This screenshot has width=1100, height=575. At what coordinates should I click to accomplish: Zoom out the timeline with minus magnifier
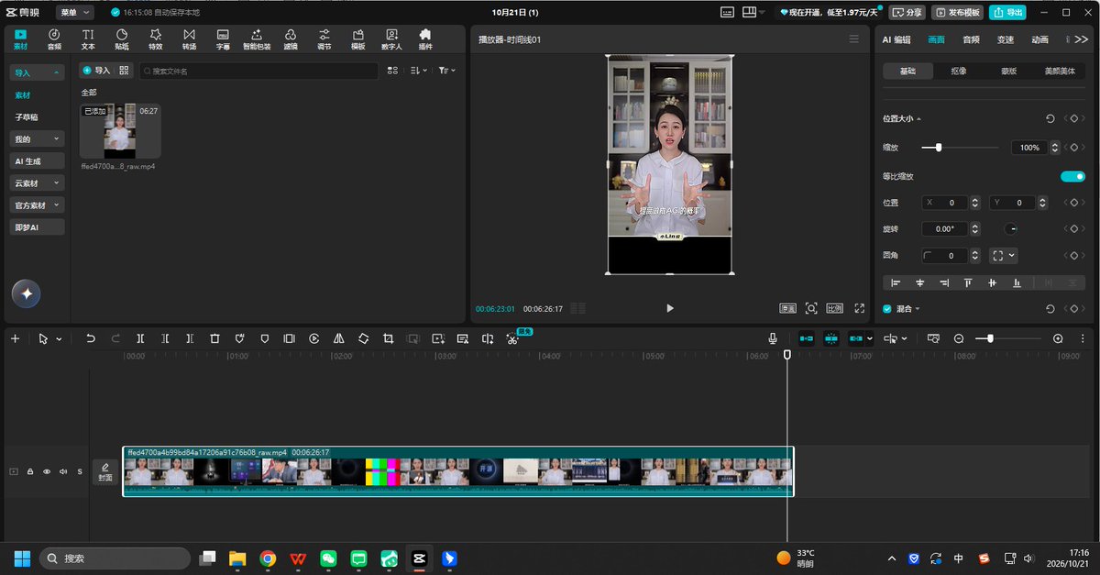click(x=959, y=338)
